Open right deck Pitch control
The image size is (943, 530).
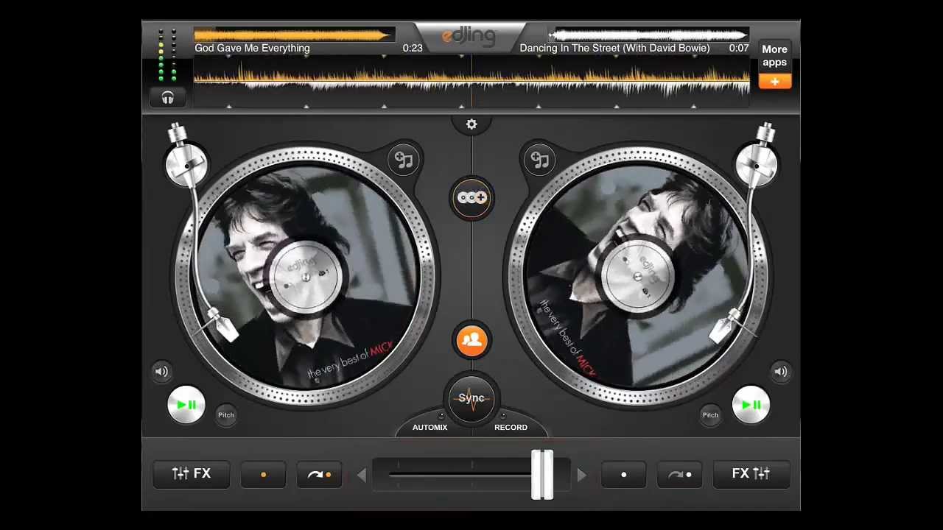tap(710, 415)
